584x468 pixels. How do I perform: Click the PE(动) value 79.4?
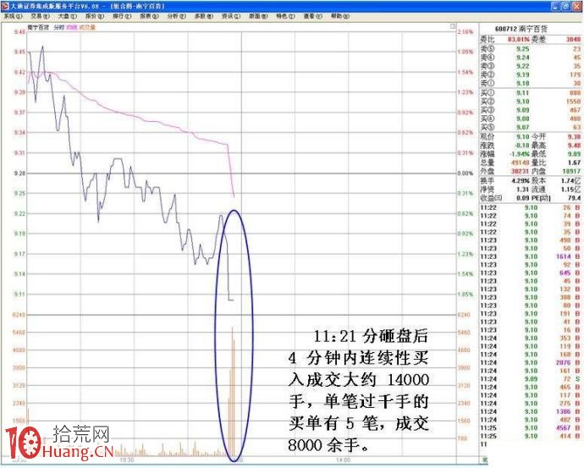574,198
